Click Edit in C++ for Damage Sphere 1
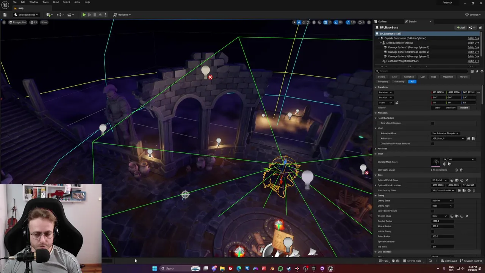Screen dimensions: 485x273 [x=473, y=47]
